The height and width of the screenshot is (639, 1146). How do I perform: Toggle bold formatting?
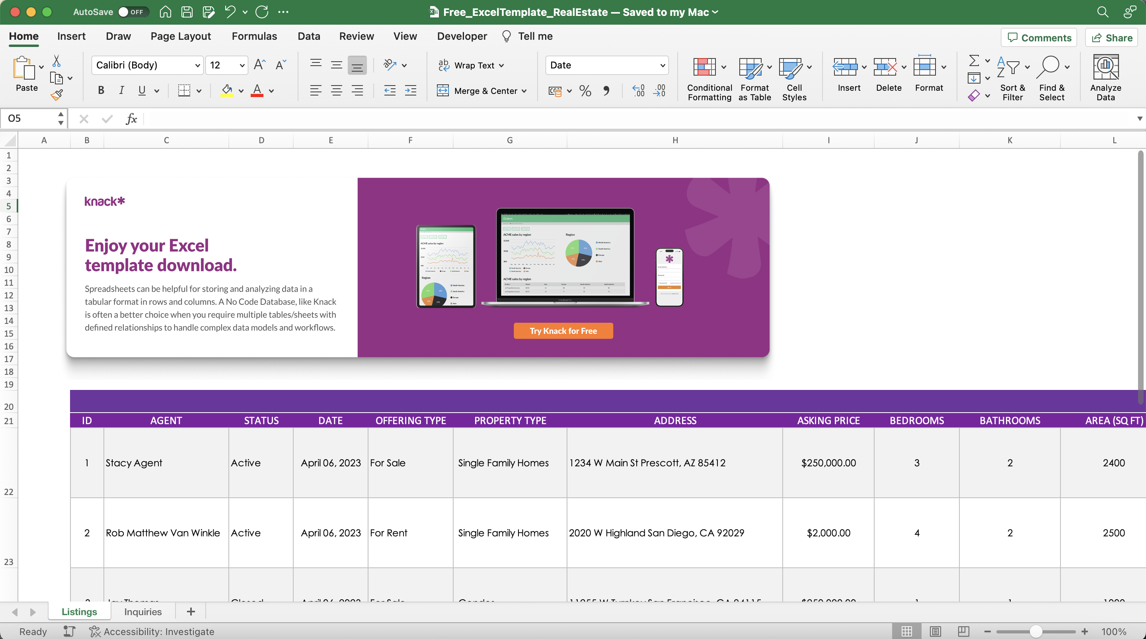click(101, 90)
